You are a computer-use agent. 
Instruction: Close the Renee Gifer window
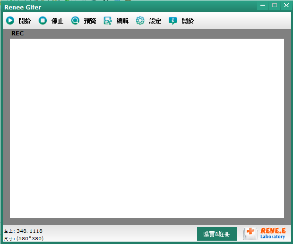(x=286, y=5)
